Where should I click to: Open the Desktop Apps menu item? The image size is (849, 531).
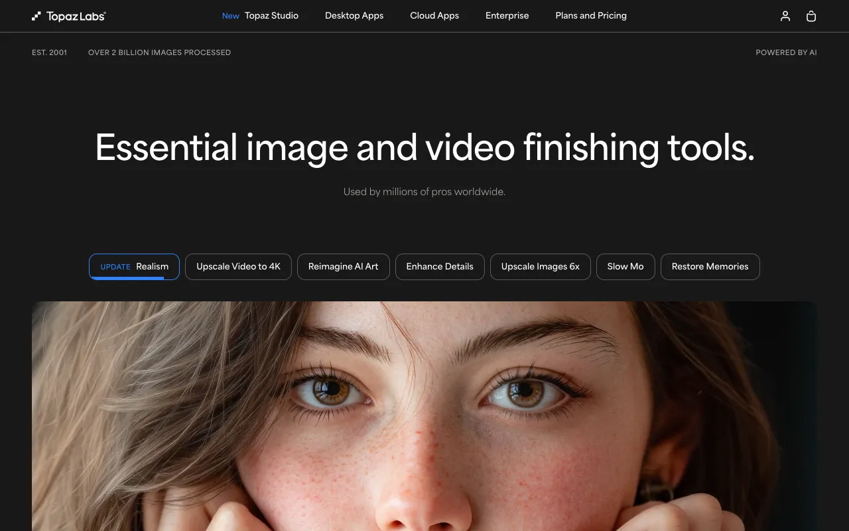354,15
